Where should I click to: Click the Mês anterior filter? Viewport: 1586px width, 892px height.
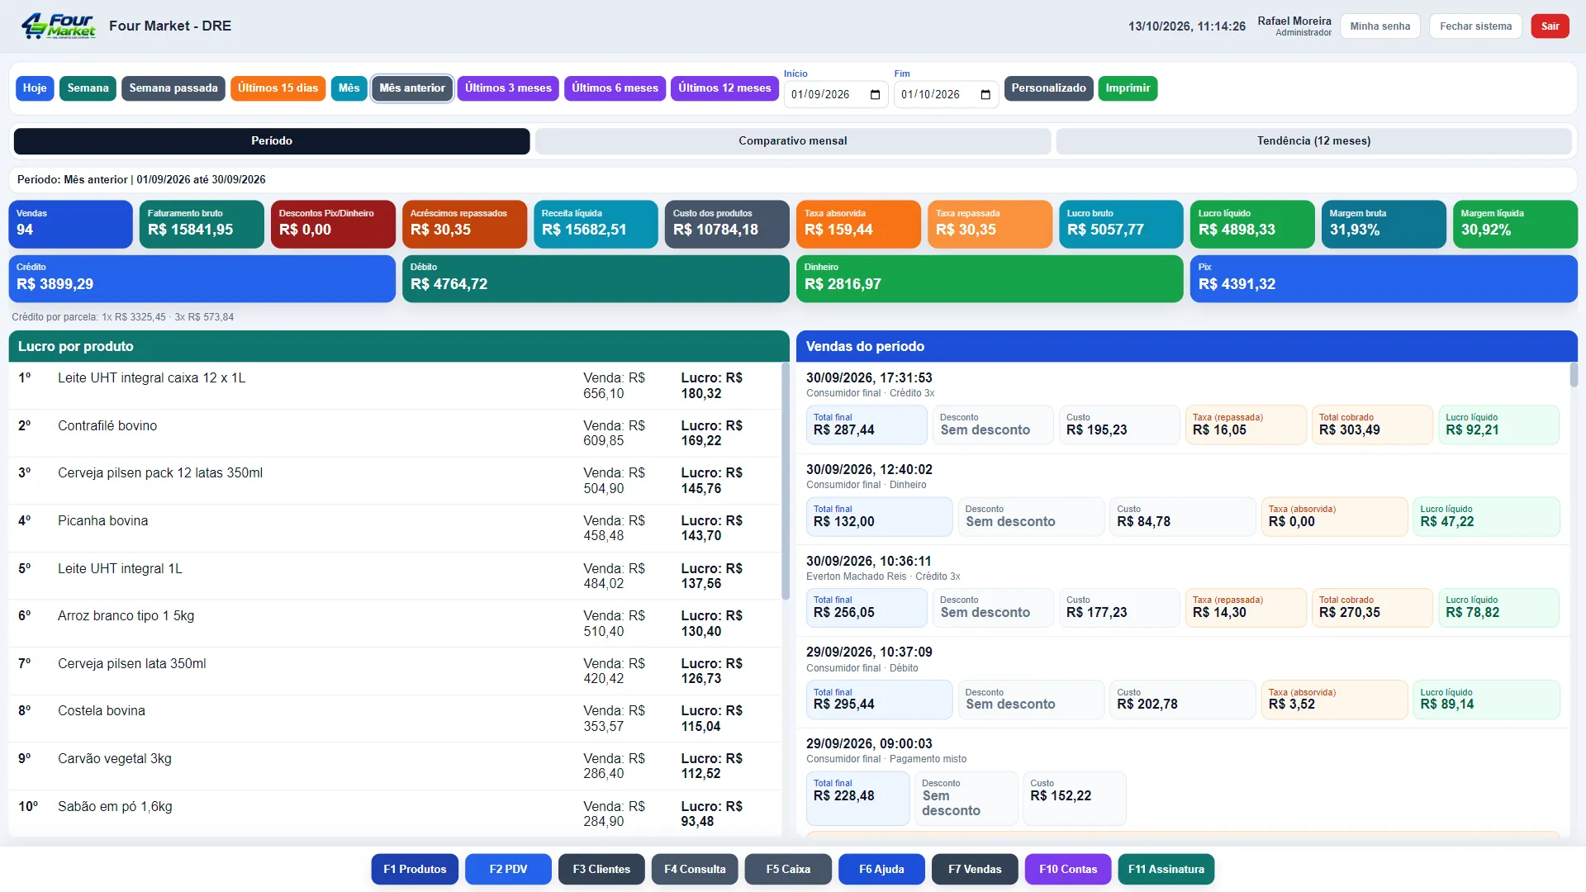tap(412, 88)
